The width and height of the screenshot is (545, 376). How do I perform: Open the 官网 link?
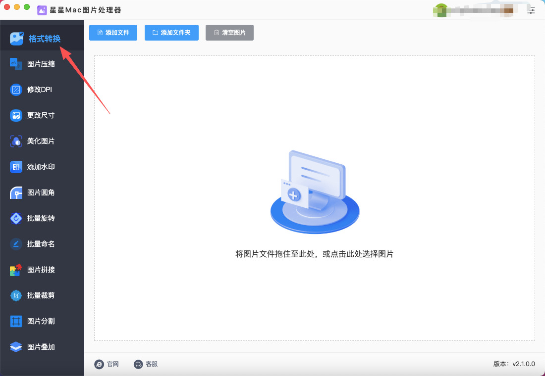pos(113,364)
